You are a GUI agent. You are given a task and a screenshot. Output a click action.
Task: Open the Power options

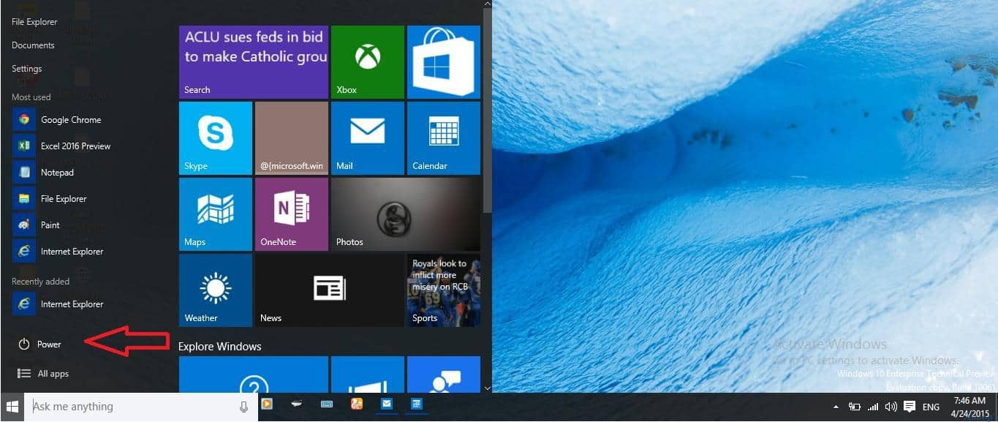pos(40,344)
